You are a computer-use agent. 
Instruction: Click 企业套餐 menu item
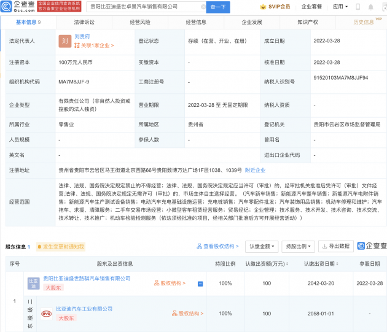point(311,7)
